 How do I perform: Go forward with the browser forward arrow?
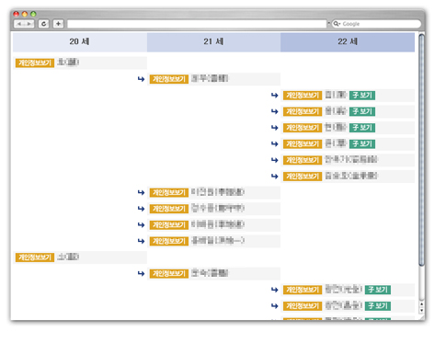tap(29, 24)
